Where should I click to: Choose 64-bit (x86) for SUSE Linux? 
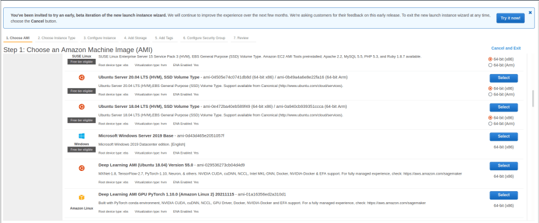click(x=490, y=59)
